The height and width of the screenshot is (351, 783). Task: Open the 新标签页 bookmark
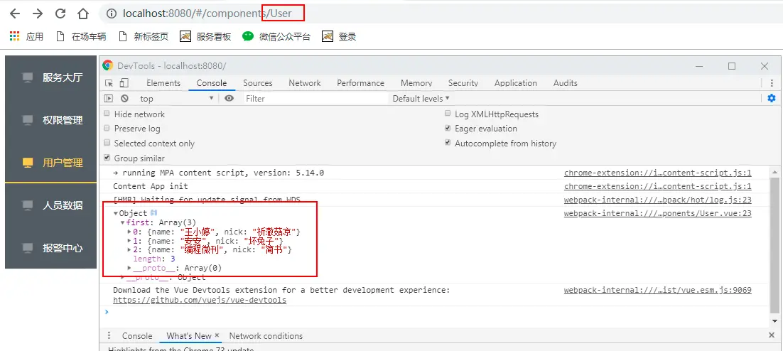pos(144,36)
